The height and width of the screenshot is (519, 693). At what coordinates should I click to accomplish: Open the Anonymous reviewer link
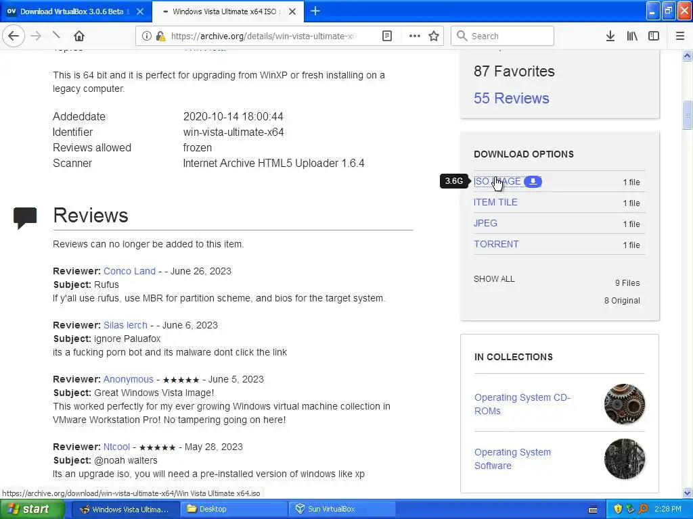click(128, 379)
